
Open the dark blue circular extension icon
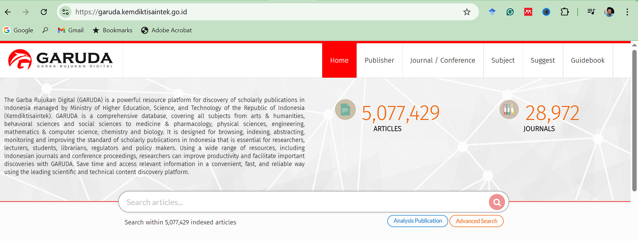[546, 12]
